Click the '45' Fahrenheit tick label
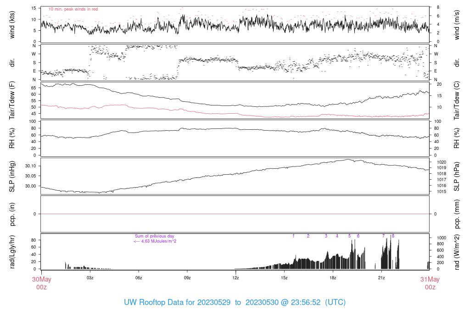Viewport: 470px width, 321px height. (34, 113)
